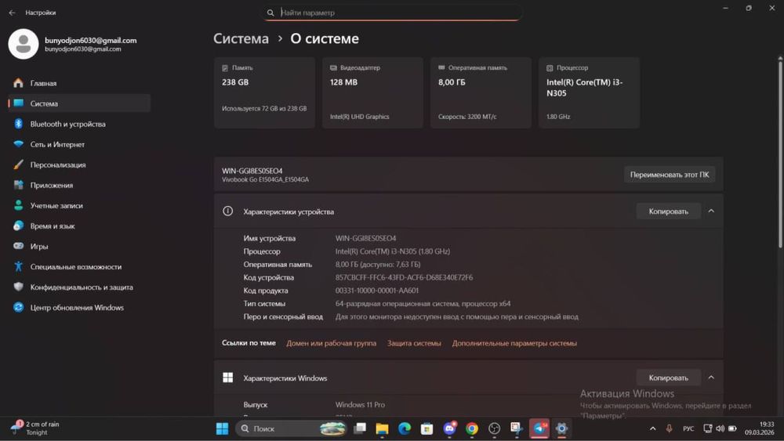Click the Windows logo in Характеристики Windows
Image resolution: width=784 pixels, height=441 pixels.
tap(227, 378)
